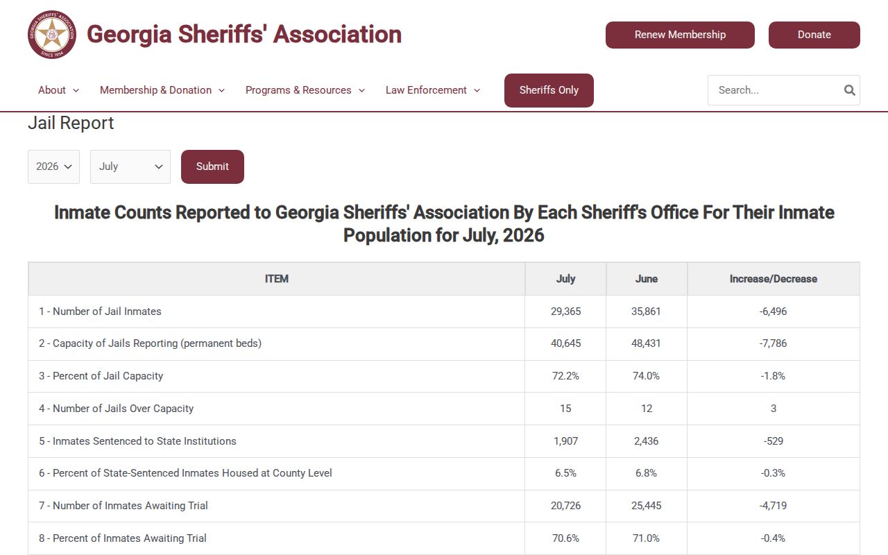Select 'Number of Jails Over Capacity' label
Viewport: 888px width, 555px height.
116,409
